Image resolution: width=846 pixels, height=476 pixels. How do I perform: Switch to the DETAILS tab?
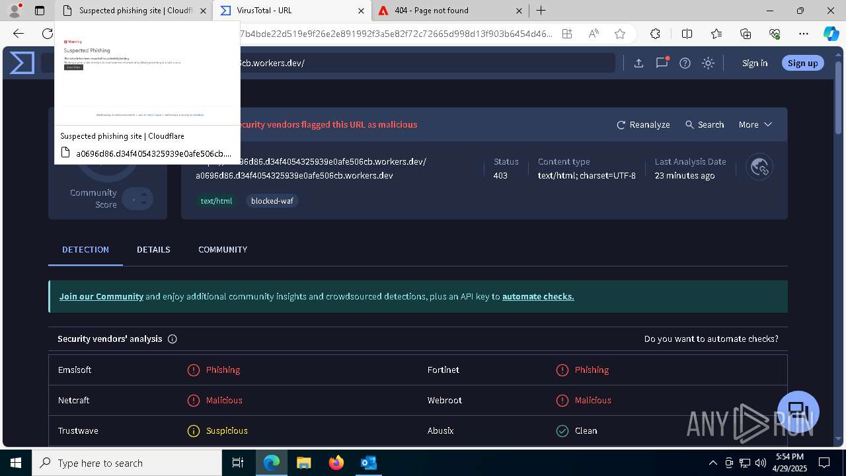point(153,250)
